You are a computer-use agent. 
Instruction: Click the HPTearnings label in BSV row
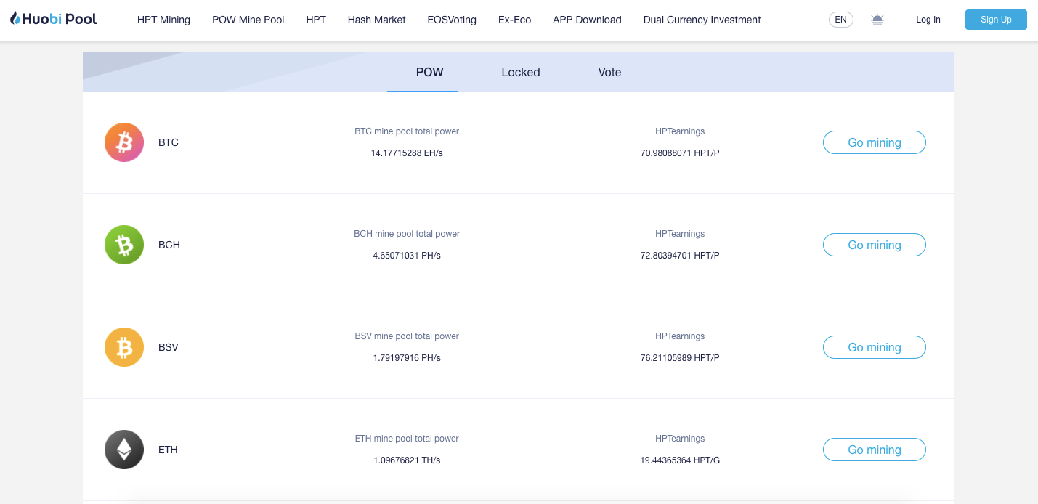[x=680, y=336]
